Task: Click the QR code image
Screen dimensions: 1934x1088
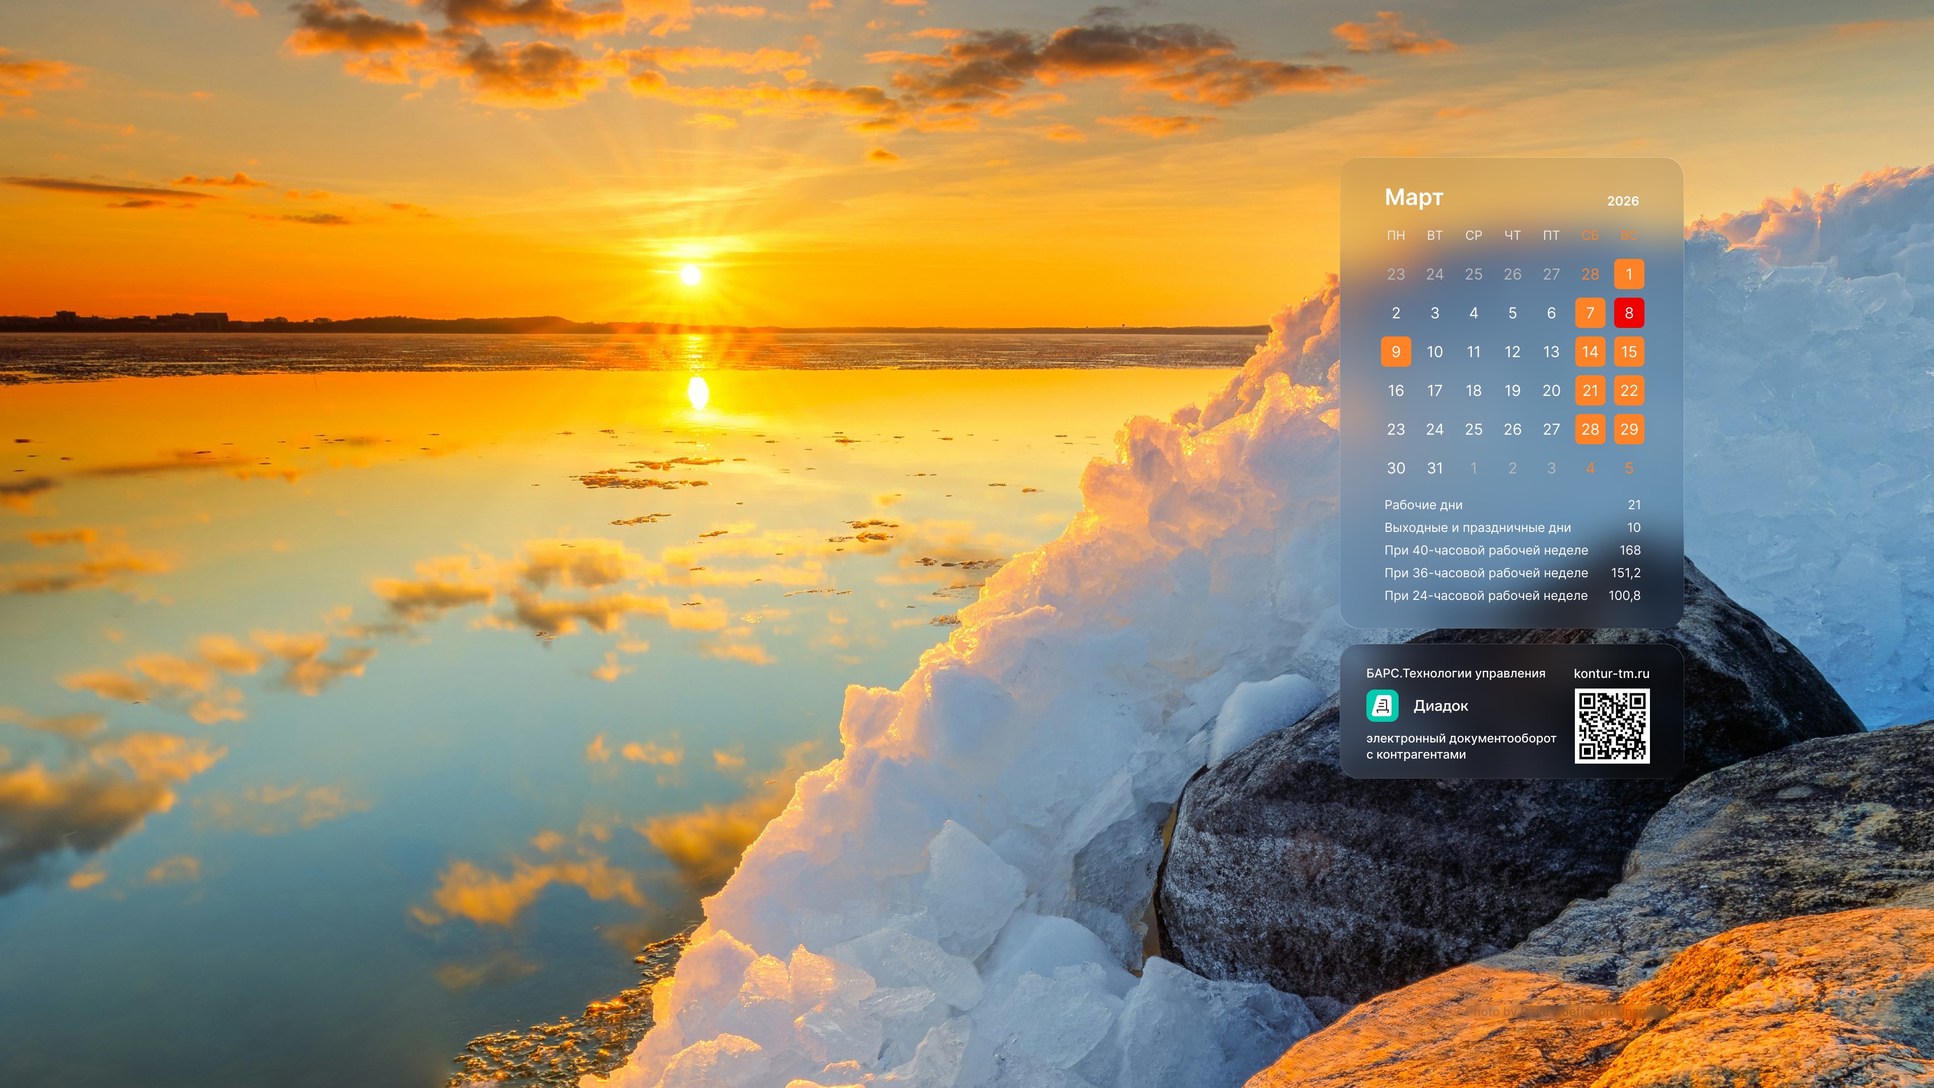Action: tap(1611, 726)
